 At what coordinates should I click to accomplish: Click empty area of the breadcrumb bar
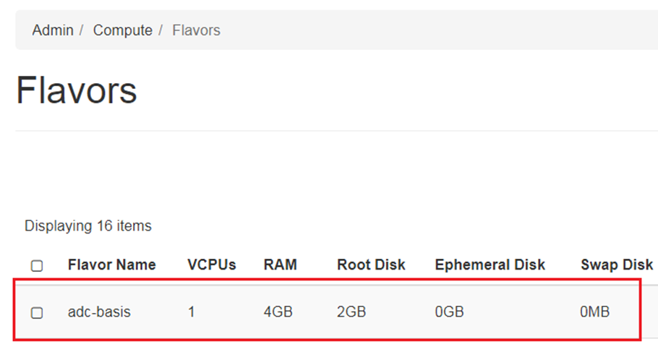434,30
